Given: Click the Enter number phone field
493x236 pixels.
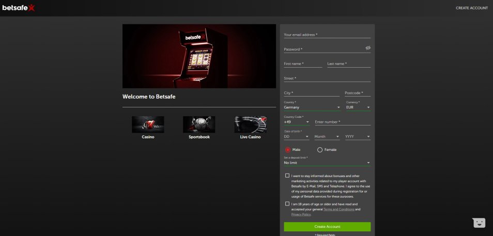Looking at the screenshot, I should click(343, 122).
